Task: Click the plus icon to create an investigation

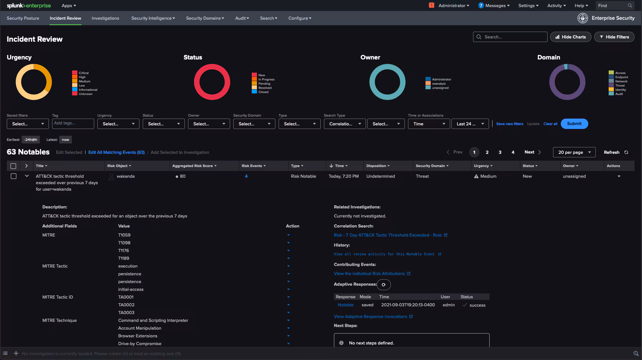Action: [x=16, y=353]
